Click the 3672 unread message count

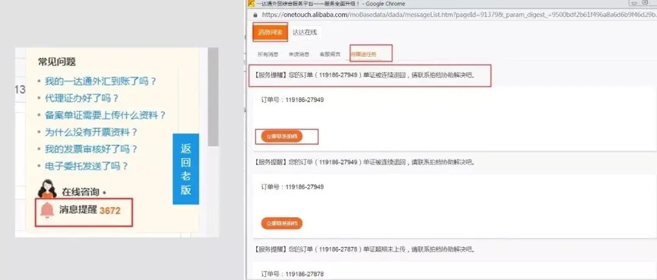(110, 211)
